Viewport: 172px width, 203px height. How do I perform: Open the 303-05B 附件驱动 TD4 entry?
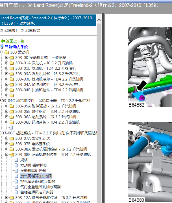[x=47, y=111]
